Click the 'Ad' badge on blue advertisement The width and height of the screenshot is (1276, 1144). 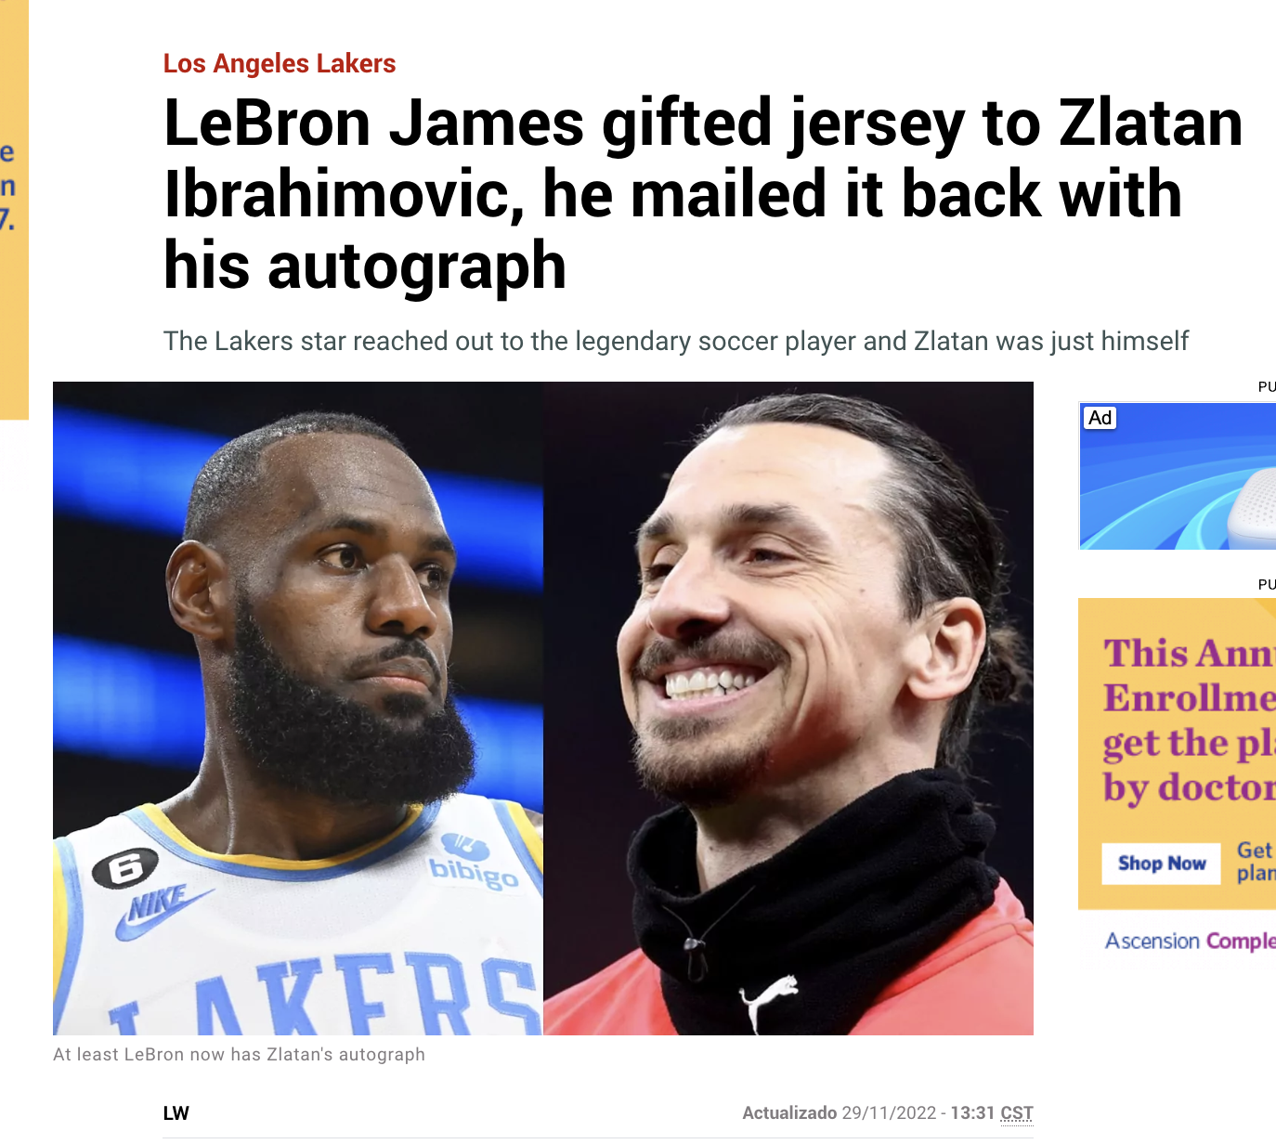tap(1100, 418)
